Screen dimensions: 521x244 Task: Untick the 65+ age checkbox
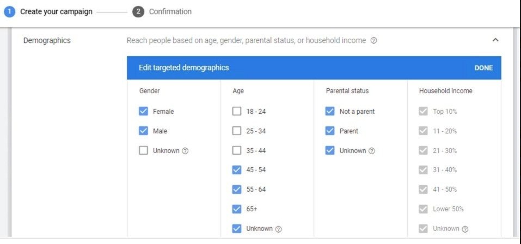tap(237, 209)
